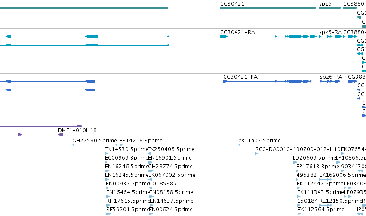Click the EK169006.5prime EST alignment glyph

(326, 179)
